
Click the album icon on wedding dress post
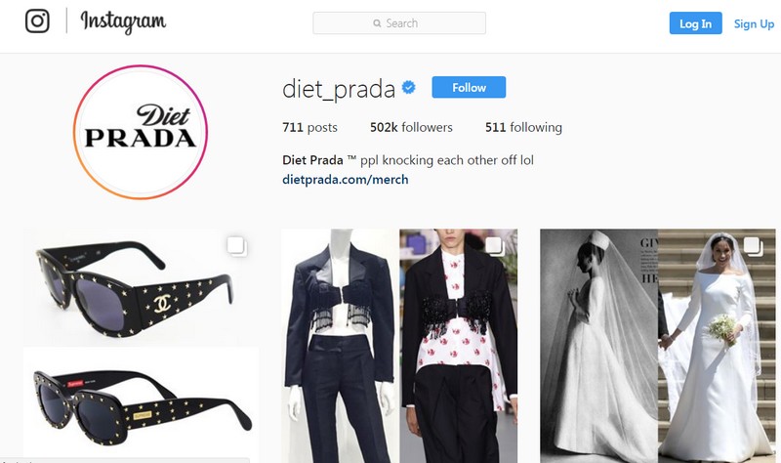click(753, 246)
